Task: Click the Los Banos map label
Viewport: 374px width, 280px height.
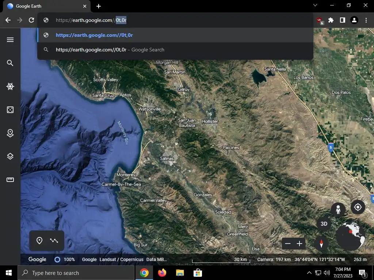Action: tap(304, 77)
